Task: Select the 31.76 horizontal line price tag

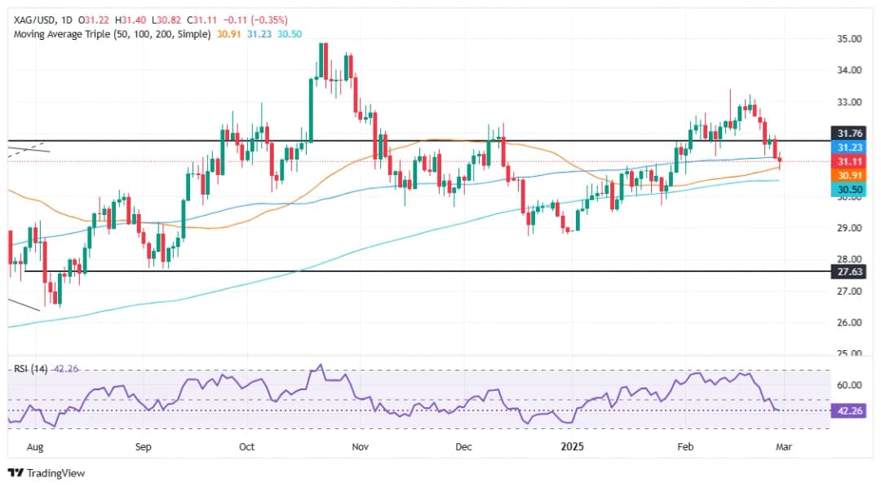Action: point(851,133)
